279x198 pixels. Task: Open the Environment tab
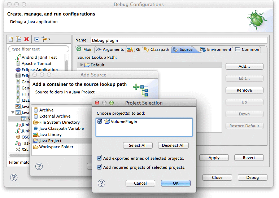point(216,49)
